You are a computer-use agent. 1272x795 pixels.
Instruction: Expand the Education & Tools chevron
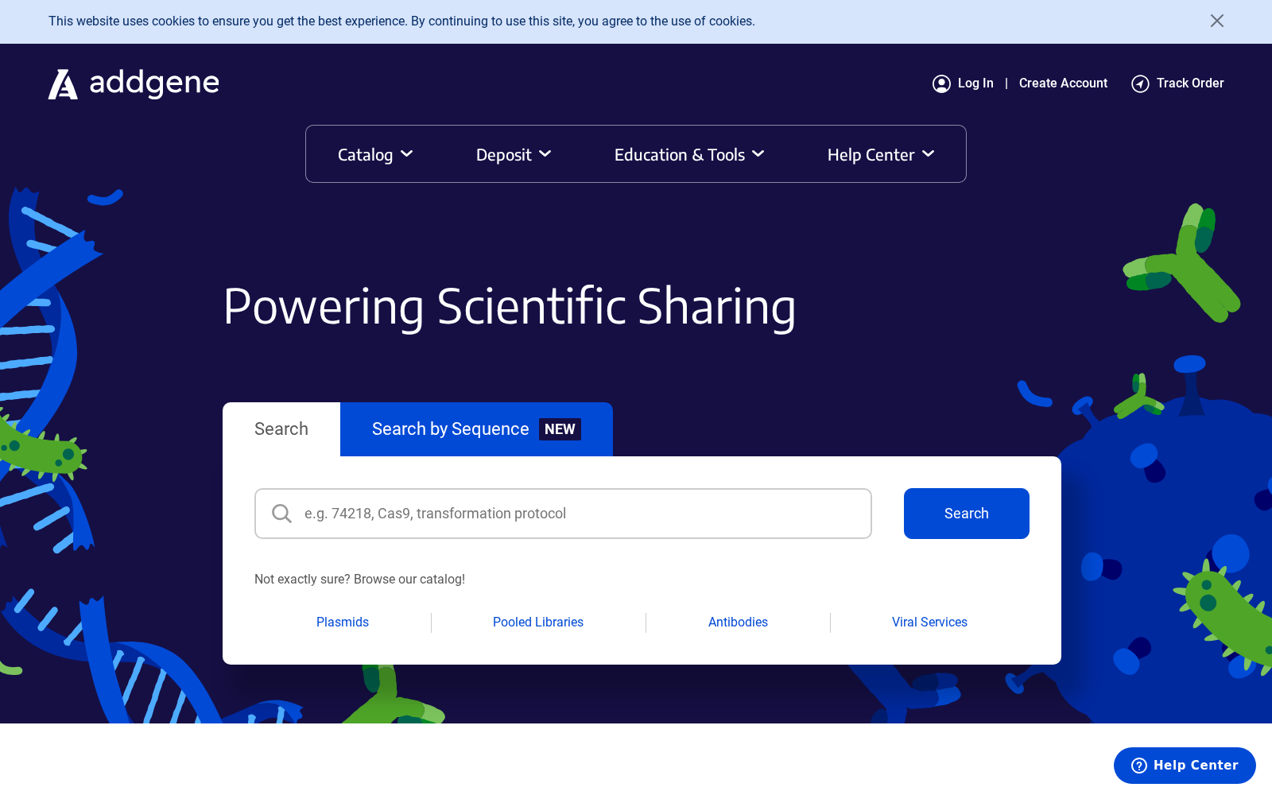click(758, 154)
